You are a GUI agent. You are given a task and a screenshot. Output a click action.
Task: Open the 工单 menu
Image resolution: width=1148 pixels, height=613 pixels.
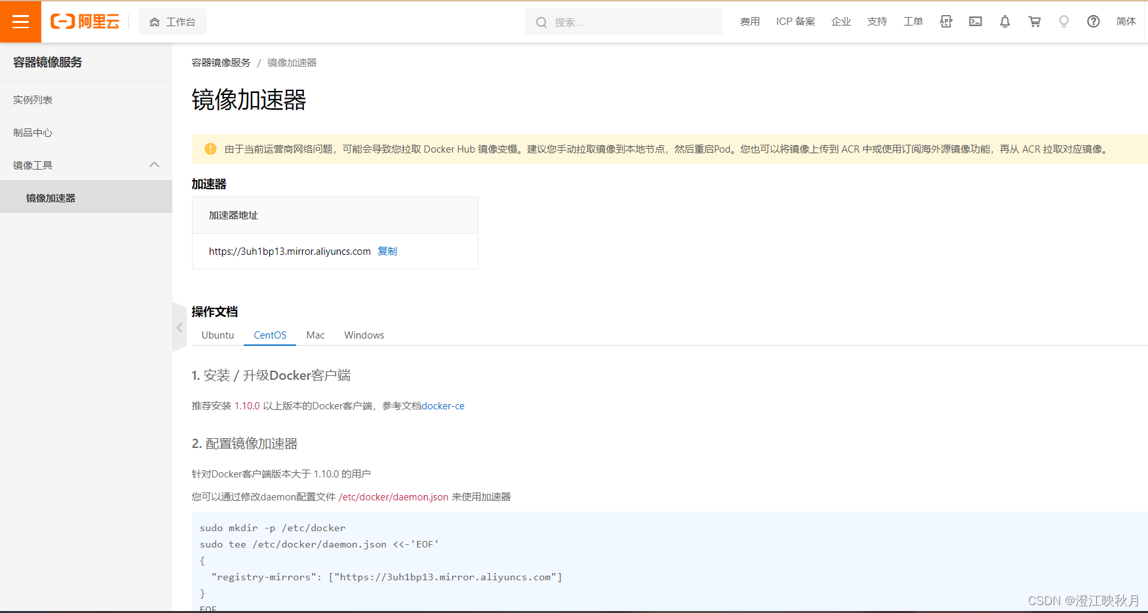[913, 22]
